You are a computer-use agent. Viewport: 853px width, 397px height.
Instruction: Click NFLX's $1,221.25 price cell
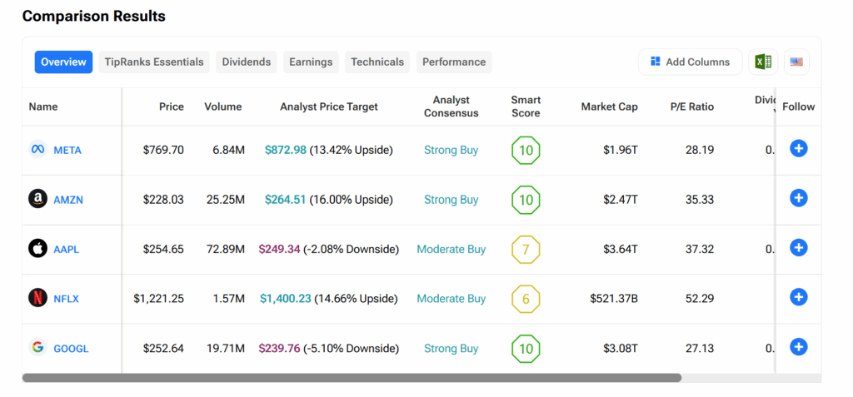point(159,299)
